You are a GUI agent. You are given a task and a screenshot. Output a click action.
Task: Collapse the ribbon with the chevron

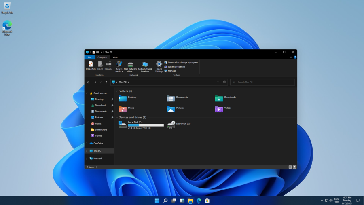[291, 57]
